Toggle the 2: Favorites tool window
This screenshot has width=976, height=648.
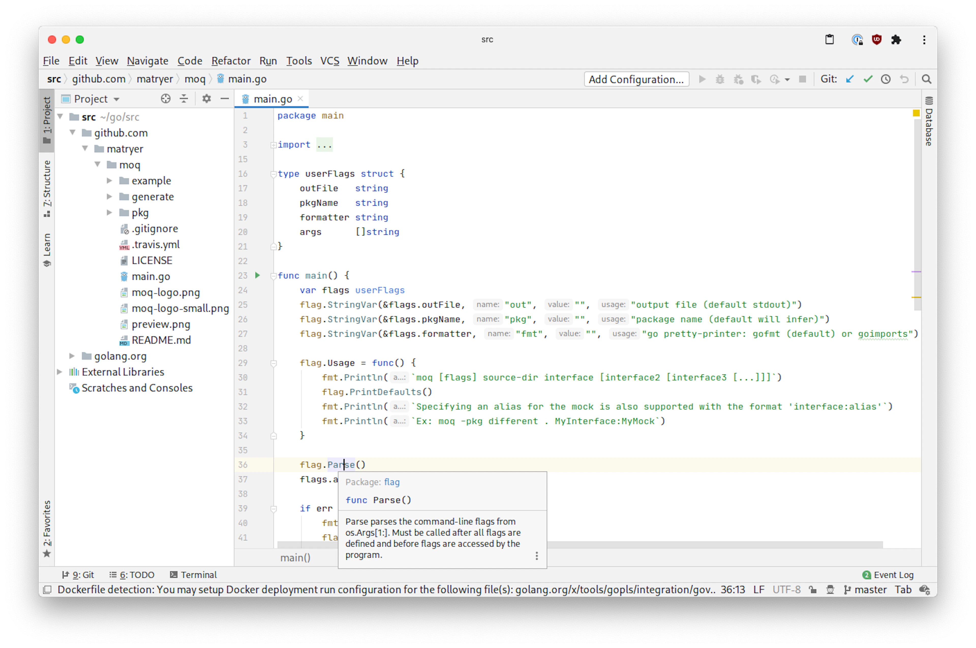click(47, 529)
